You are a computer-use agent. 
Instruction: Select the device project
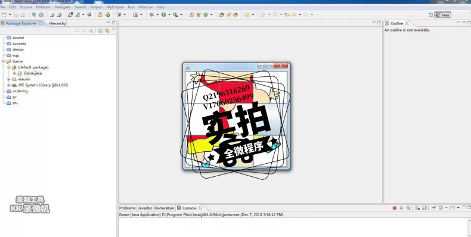[x=15, y=49]
